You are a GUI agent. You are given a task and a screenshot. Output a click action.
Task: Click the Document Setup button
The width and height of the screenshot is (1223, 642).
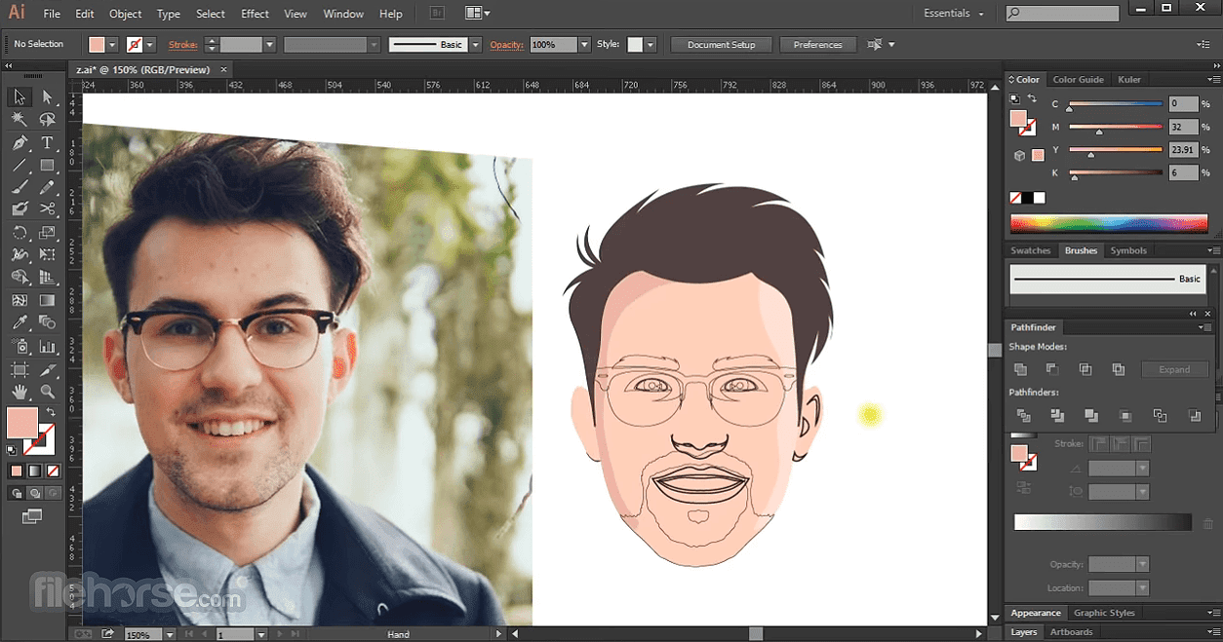(x=721, y=45)
